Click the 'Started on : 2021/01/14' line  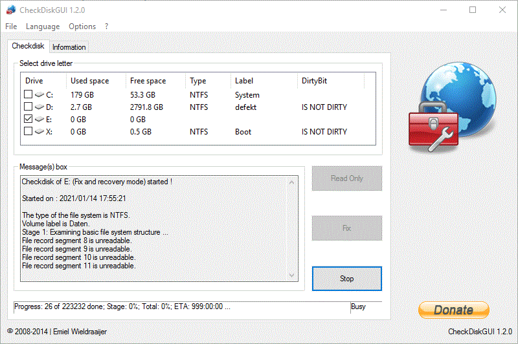74,199
